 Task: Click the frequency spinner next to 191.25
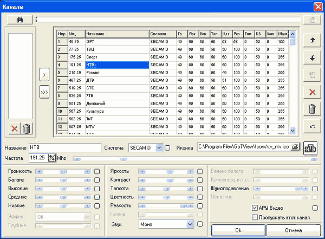click(52, 158)
